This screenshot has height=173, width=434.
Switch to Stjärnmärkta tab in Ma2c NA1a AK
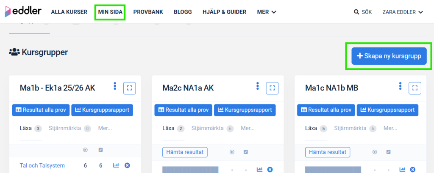(207, 128)
